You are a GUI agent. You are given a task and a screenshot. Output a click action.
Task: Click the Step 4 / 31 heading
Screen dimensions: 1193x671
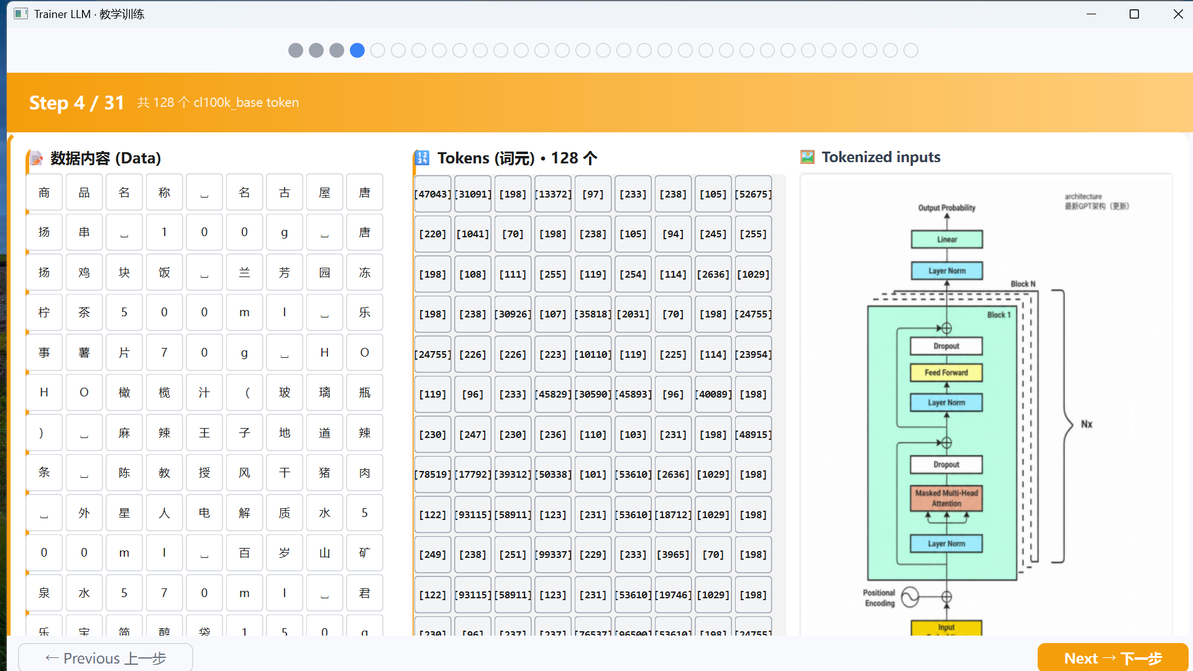[77, 103]
